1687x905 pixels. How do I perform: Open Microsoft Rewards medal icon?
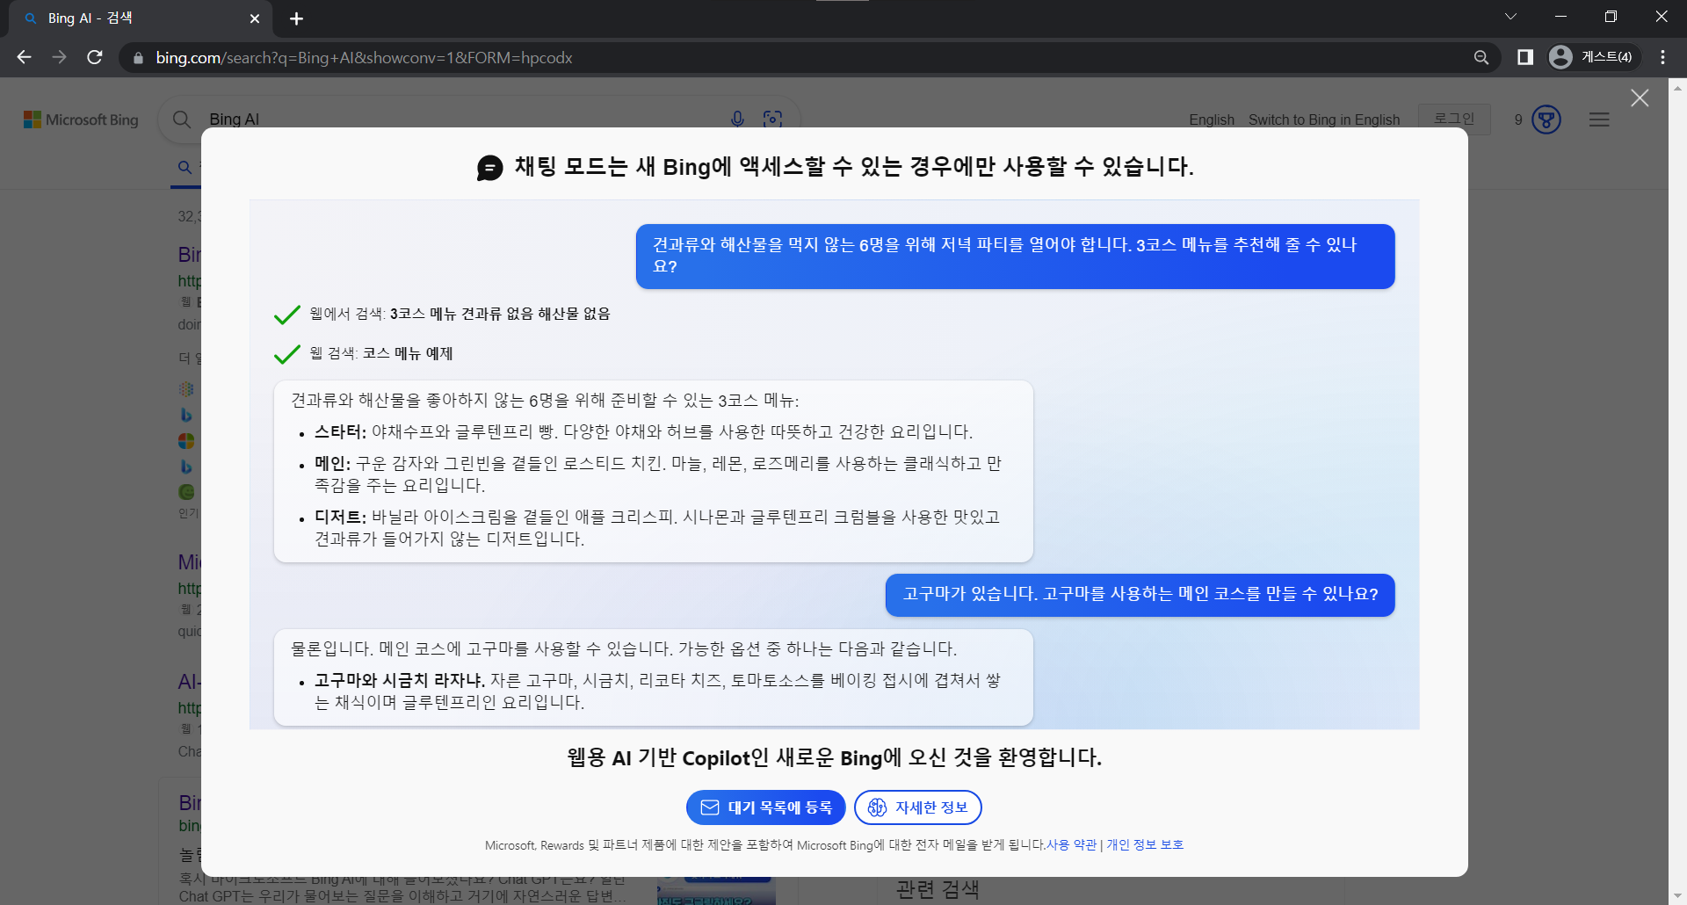coord(1546,119)
